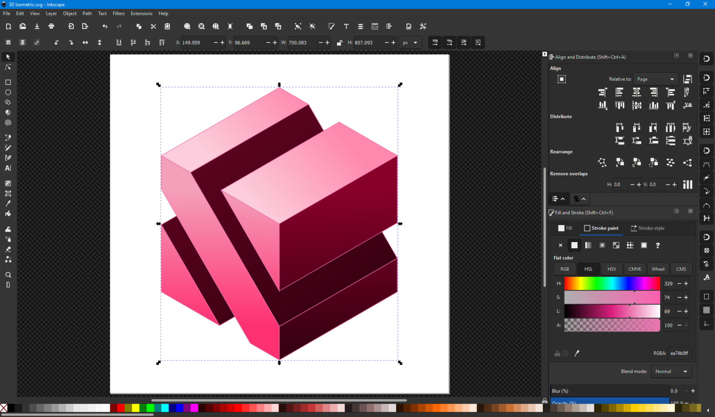Switch to Wheel color mode
This screenshot has height=417, width=715.
[658, 269]
